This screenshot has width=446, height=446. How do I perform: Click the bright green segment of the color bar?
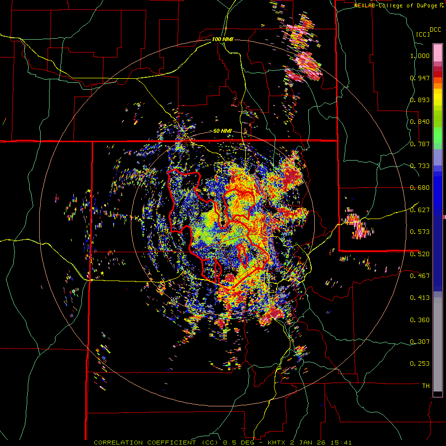pyautogui.click(x=438, y=135)
